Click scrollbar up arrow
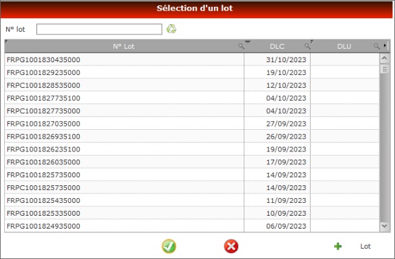395x259 pixels. 384,59
